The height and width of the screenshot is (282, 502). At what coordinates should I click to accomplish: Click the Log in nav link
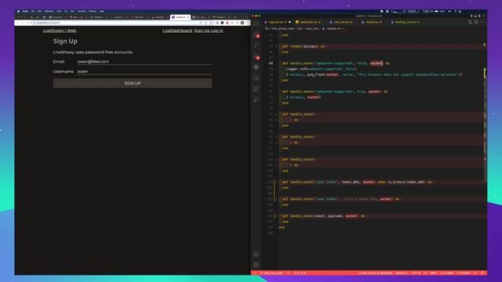point(216,31)
